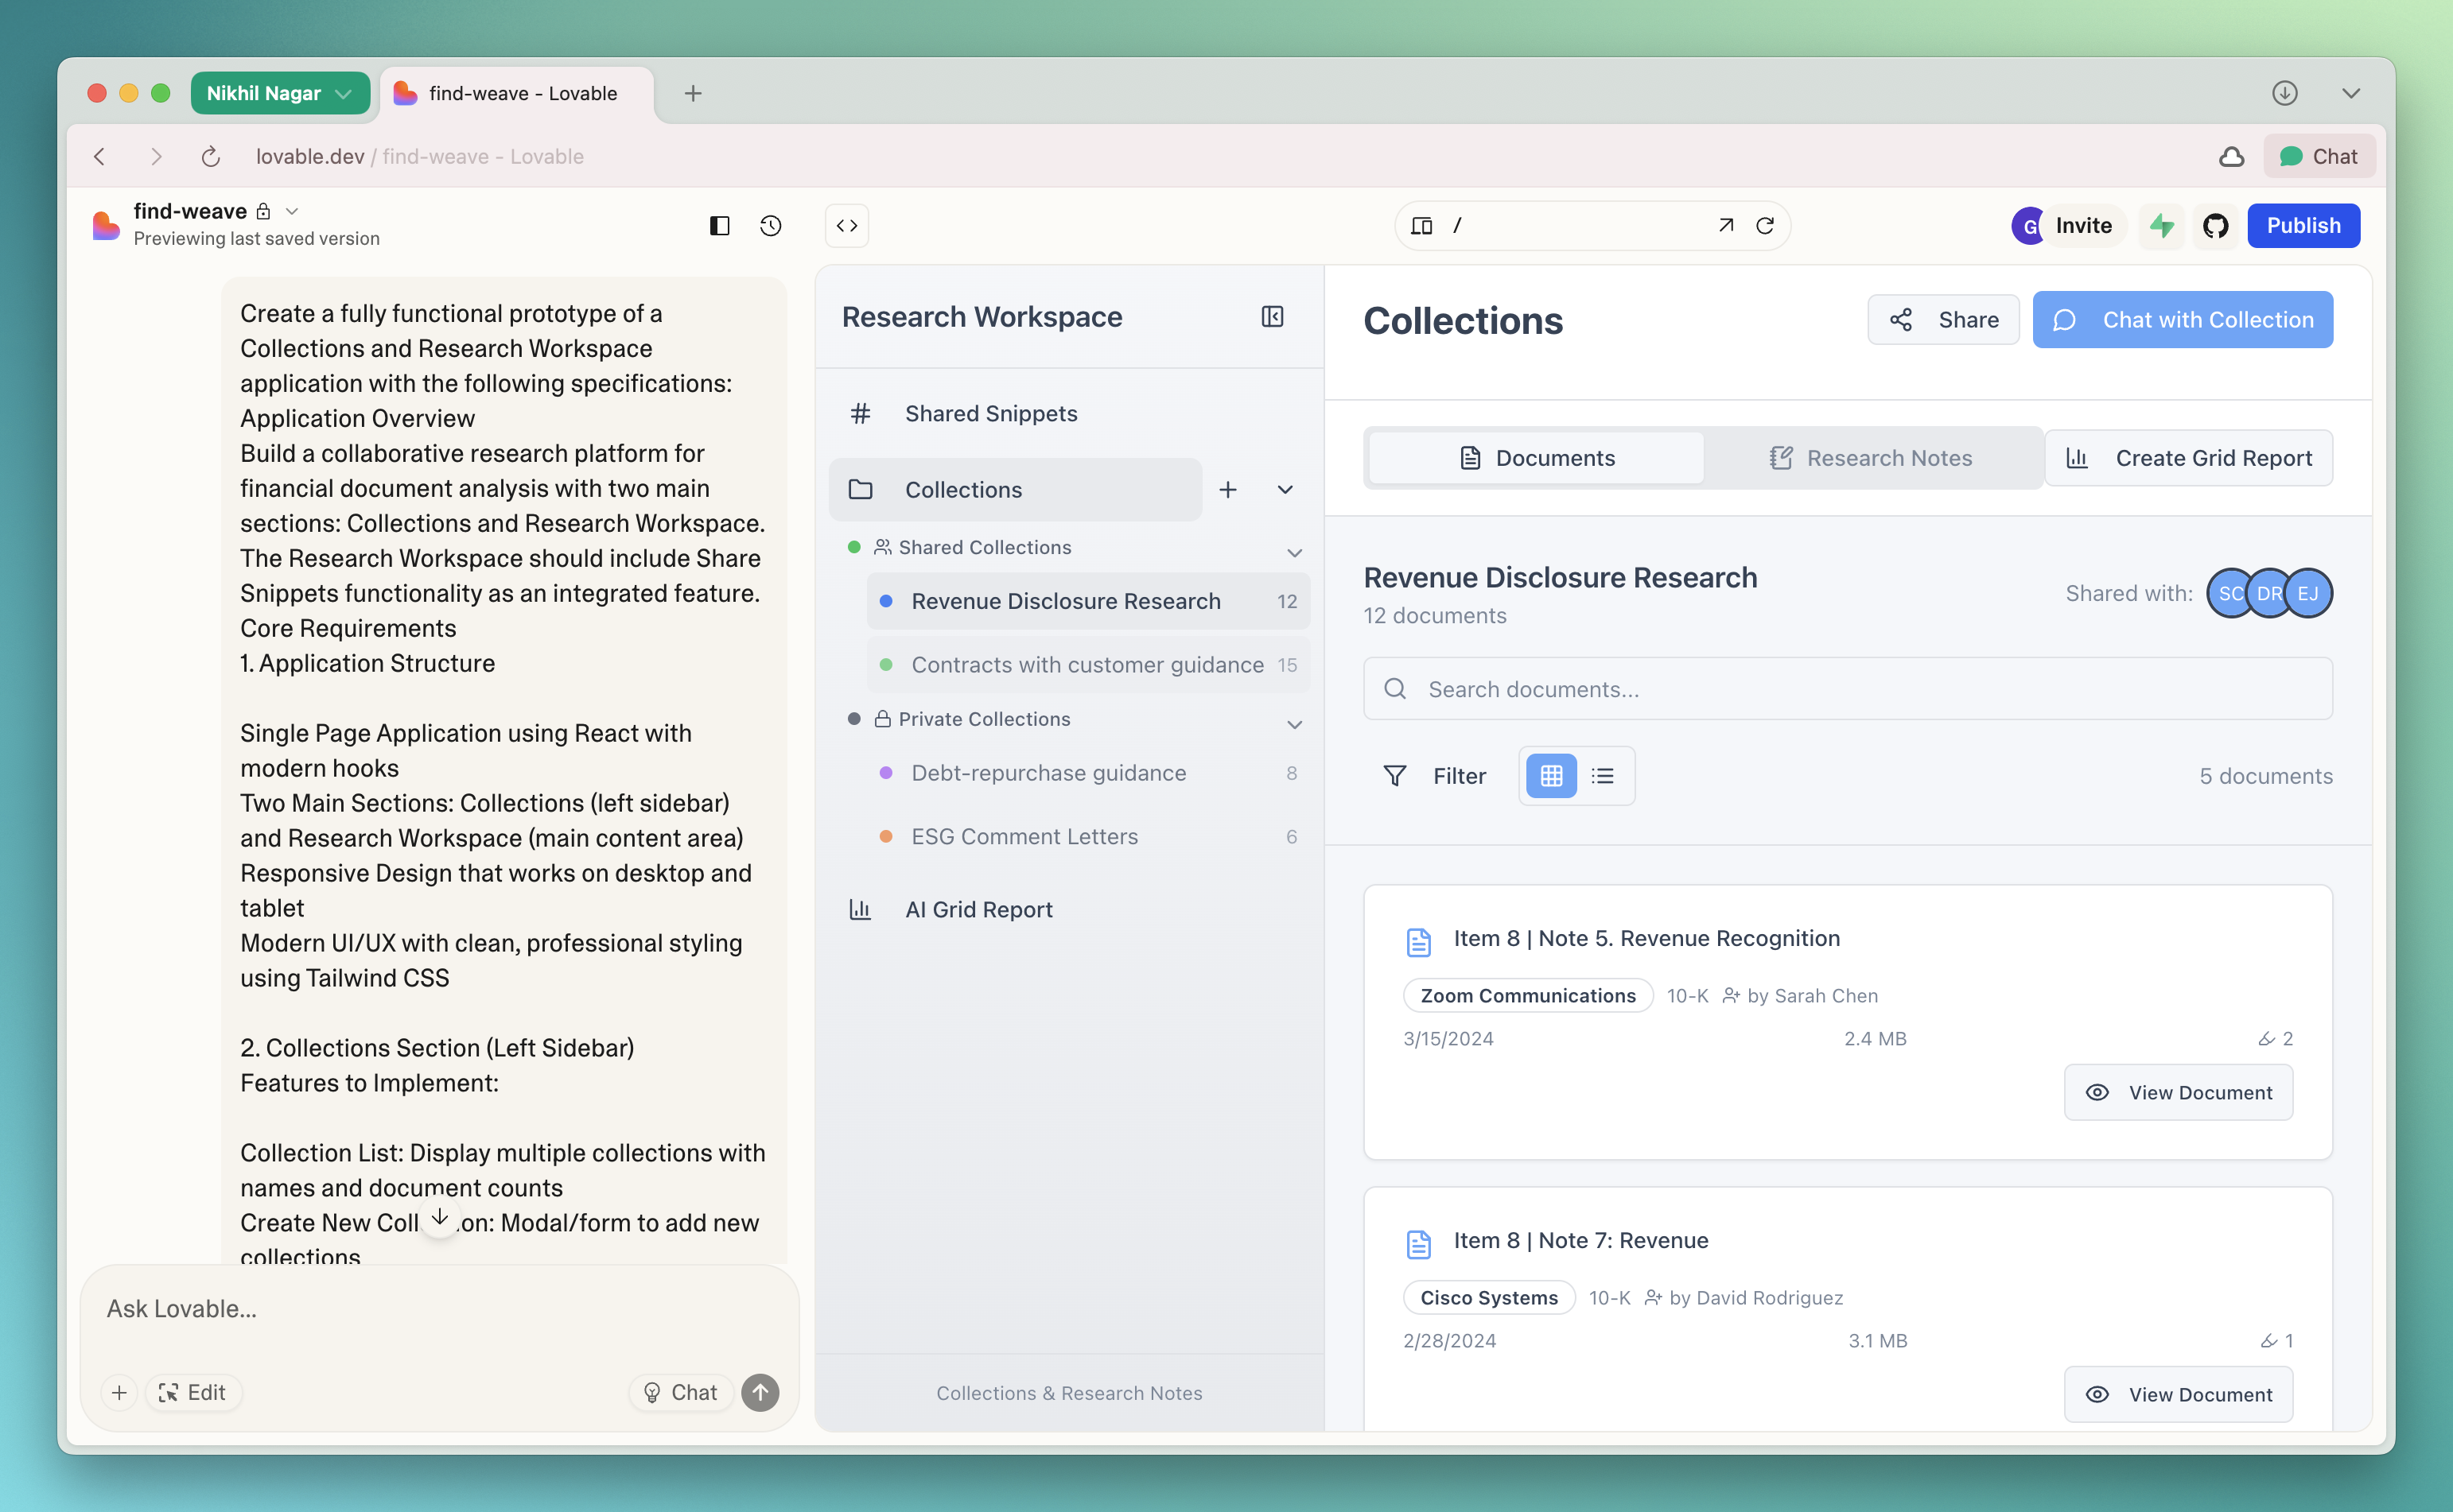Open the Nikhil Nagar profile dropdown
Viewport: 2453px width, 1512px height.
tap(279, 93)
